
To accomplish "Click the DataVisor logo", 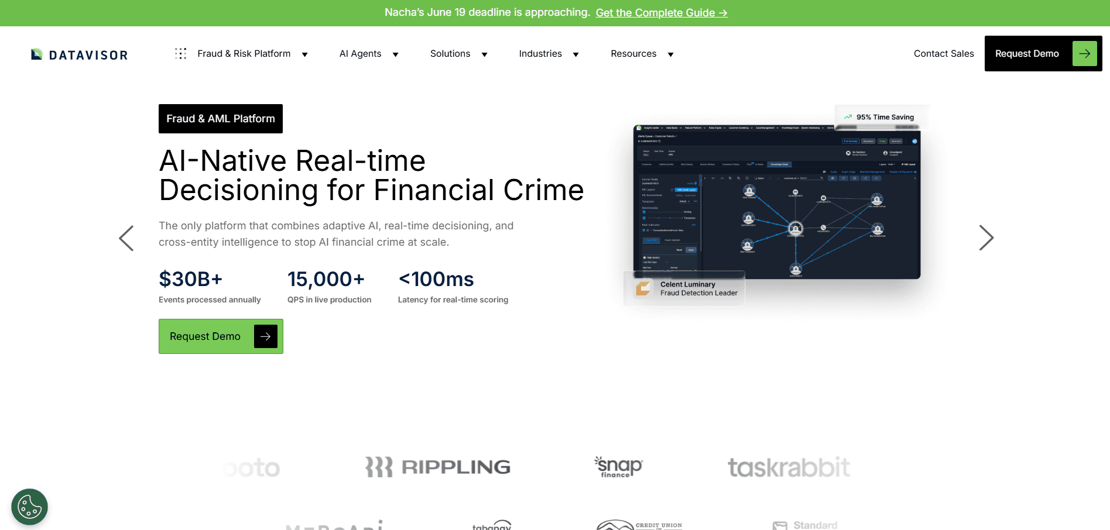I will click(79, 54).
